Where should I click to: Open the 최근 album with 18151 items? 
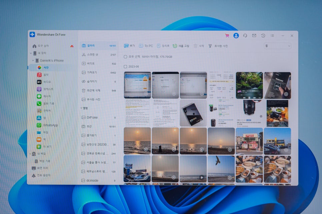[99, 127]
